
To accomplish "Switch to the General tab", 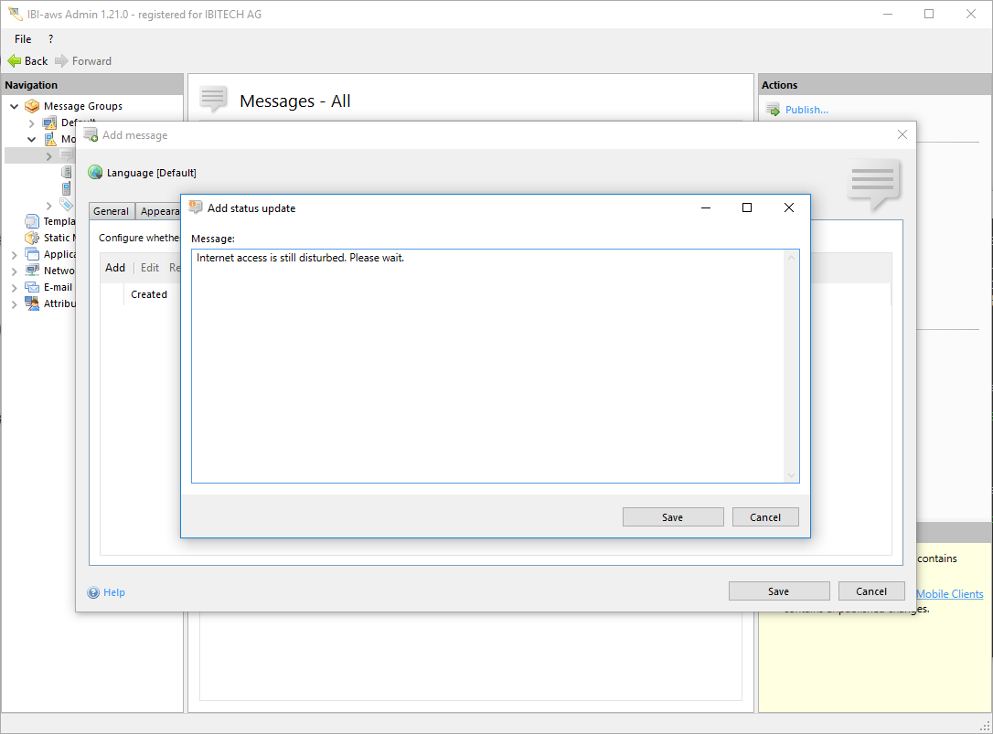I will [x=111, y=211].
